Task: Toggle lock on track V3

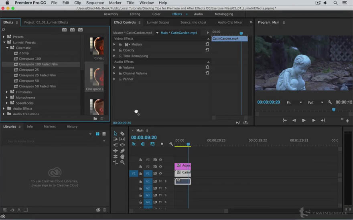Action: coord(140,160)
